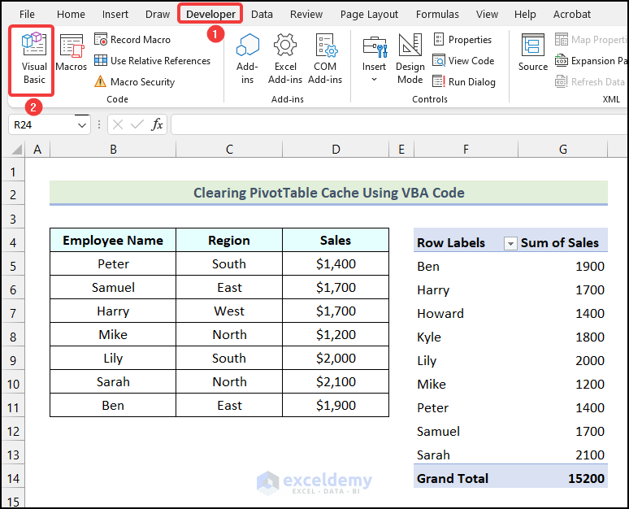Open the Add-ins button
The width and height of the screenshot is (629, 509).
coord(248,59)
